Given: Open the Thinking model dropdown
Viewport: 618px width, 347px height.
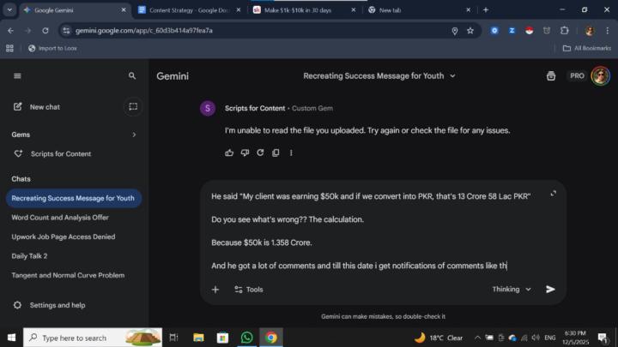Looking at the screenshot, I should point(512,290).
